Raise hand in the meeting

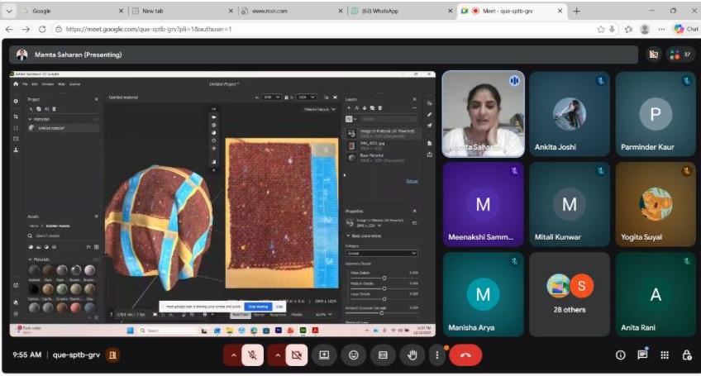[412, 355]
